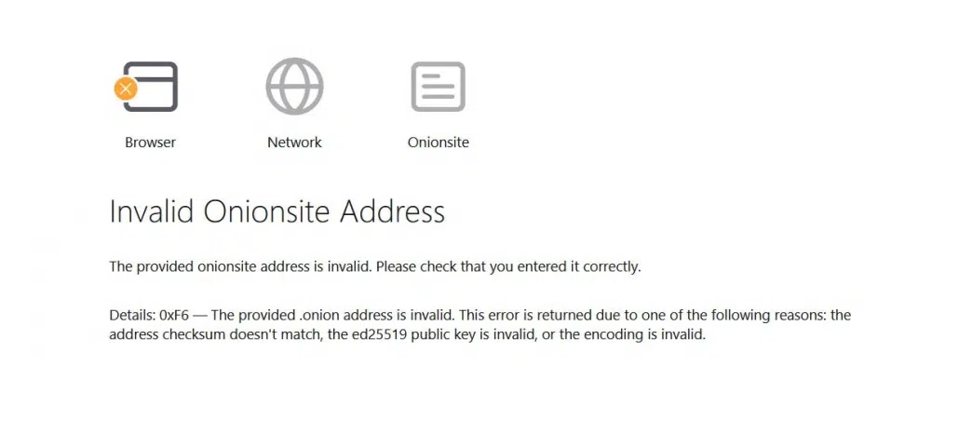This screenshot has width=959, height=421.
Task: Click the "Network" label text
Action: 294,143
